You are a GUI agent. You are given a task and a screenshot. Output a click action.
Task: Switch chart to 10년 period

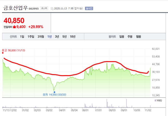coord(73,37)
